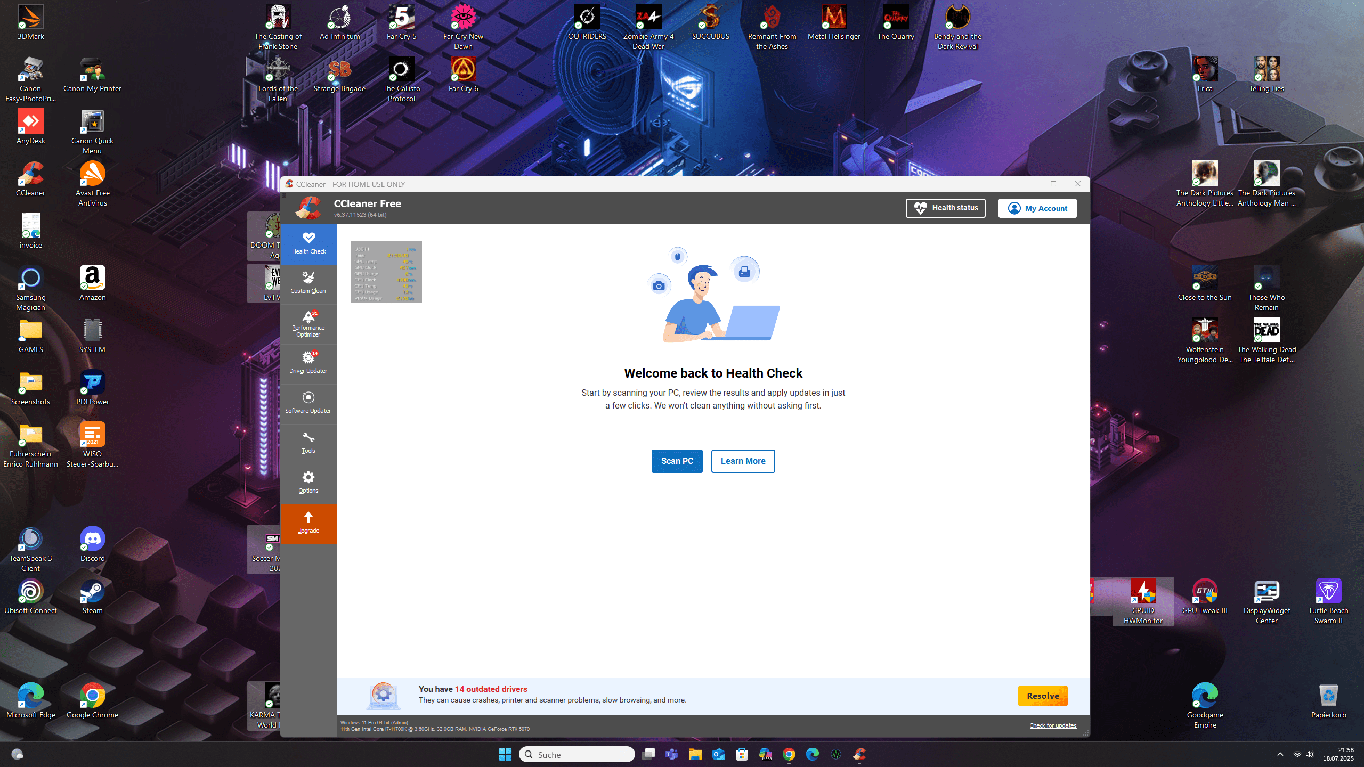Click the Check for updates link
The height and width of the screenshot is (767, 1364).
[x=1052, y=725]
